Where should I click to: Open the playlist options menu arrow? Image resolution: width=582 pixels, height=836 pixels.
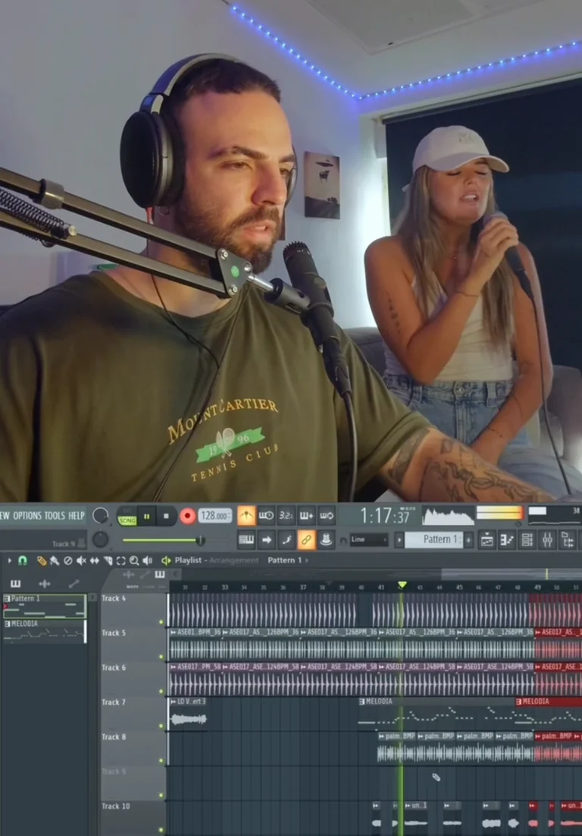click(9, 561)
